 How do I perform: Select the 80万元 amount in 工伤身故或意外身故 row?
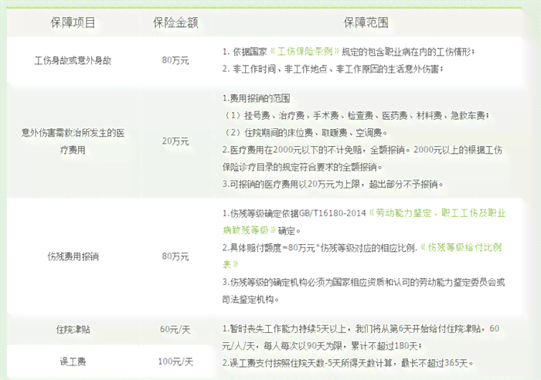click(x=175, y=60)
